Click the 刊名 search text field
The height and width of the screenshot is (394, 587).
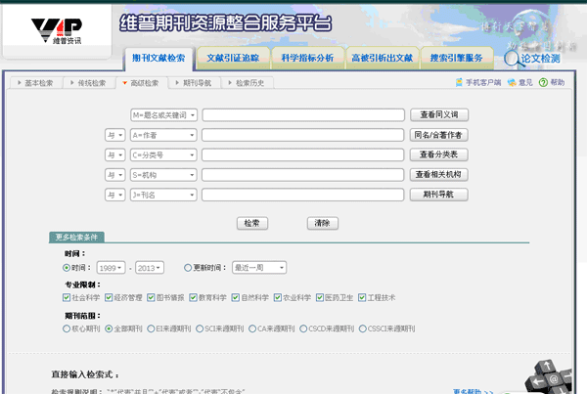click(303, 195)
